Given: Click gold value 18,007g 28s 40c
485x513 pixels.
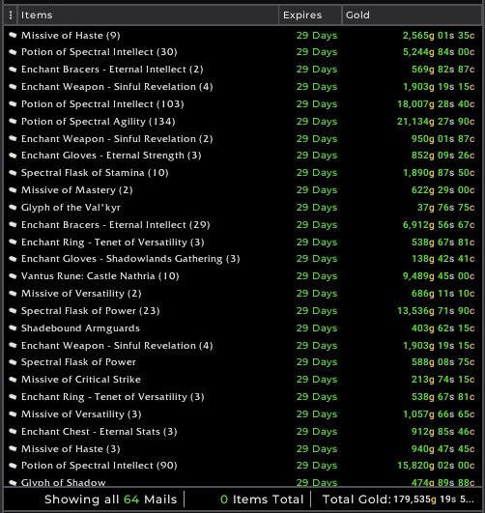Looking at the screenshot, I should (436, 104).
